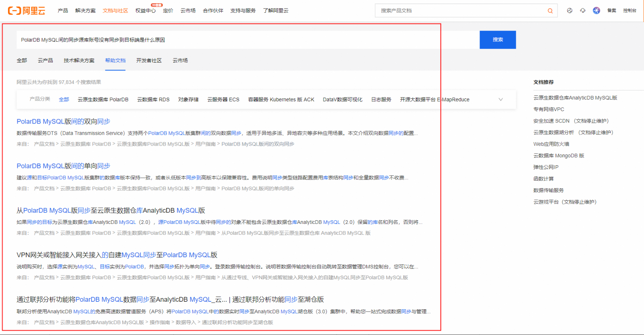Image resolution: width=644 pixels, height=335 pixels.
Task: Open recommended doc 专有网络VPC
Action: 549,110
